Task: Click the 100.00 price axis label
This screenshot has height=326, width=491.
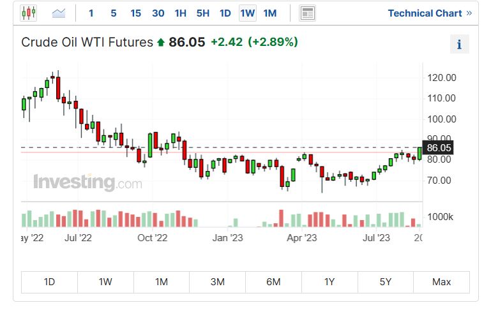Action: (x=442, y=119)
